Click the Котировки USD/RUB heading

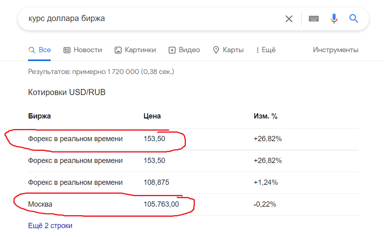(x=67, y=92)
